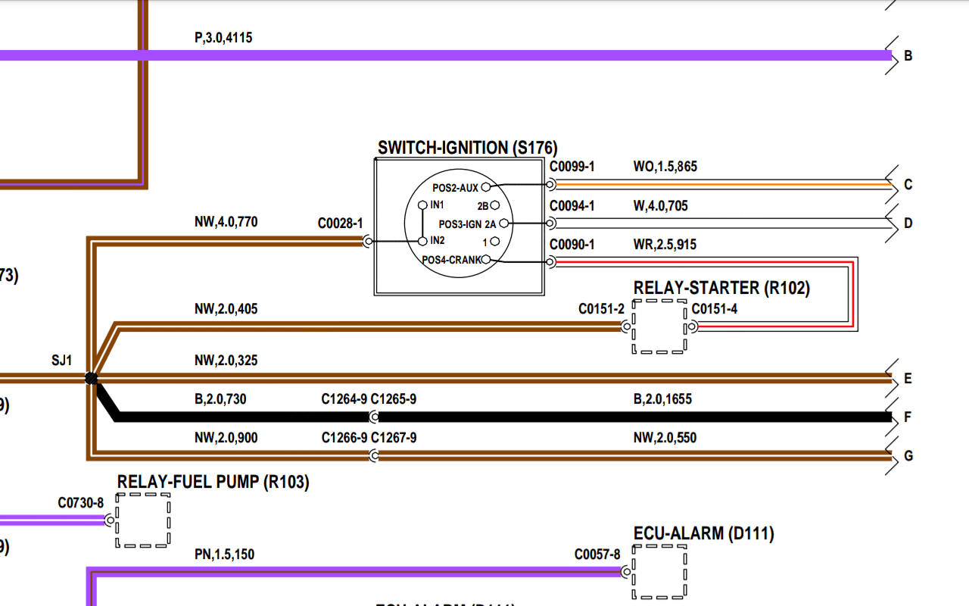969x606 pixels.
Task: Select wire label WO,1.5,865
Action: pyautogui.click(x=665, y=167)
